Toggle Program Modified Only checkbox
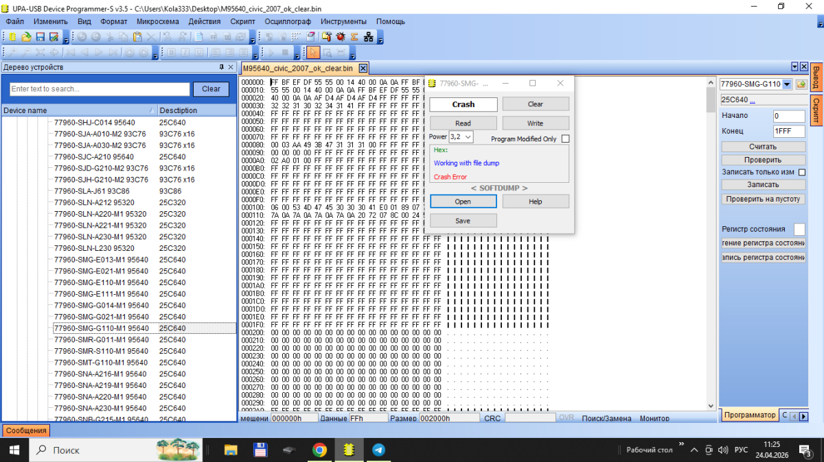 point(565,138)
